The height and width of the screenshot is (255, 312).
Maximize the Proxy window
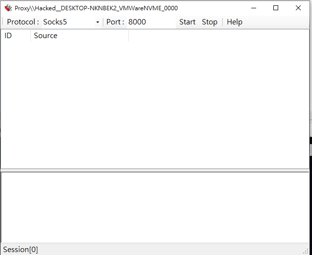(276, 8)
